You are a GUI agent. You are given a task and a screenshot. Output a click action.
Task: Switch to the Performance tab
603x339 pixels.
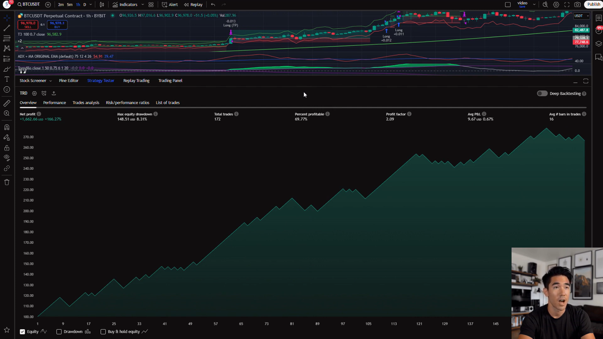(x=54, y=103)
